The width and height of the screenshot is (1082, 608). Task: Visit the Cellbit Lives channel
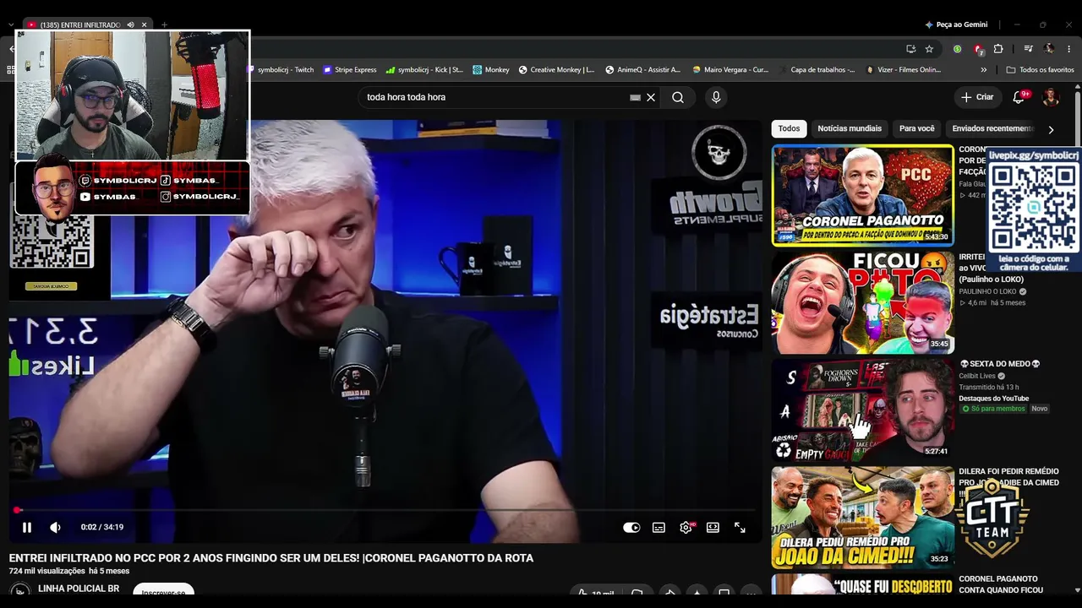click(977, 376)
